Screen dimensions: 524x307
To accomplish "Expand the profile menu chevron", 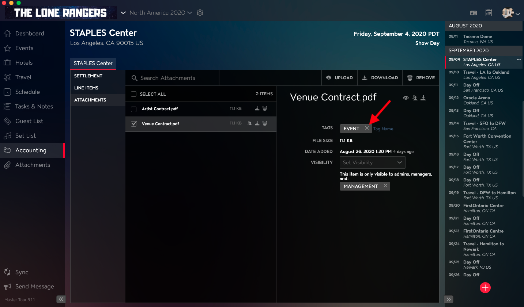I will (x=518, y=14).
